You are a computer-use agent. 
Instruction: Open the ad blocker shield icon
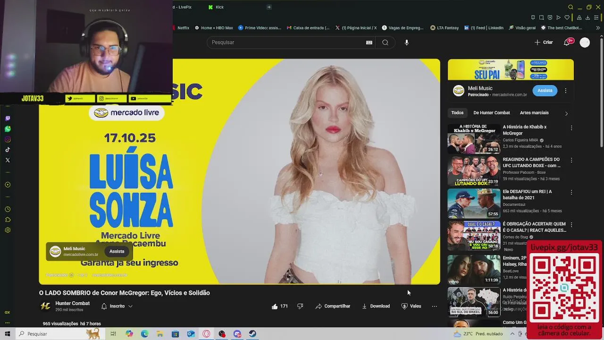click(x=550, y=17)
